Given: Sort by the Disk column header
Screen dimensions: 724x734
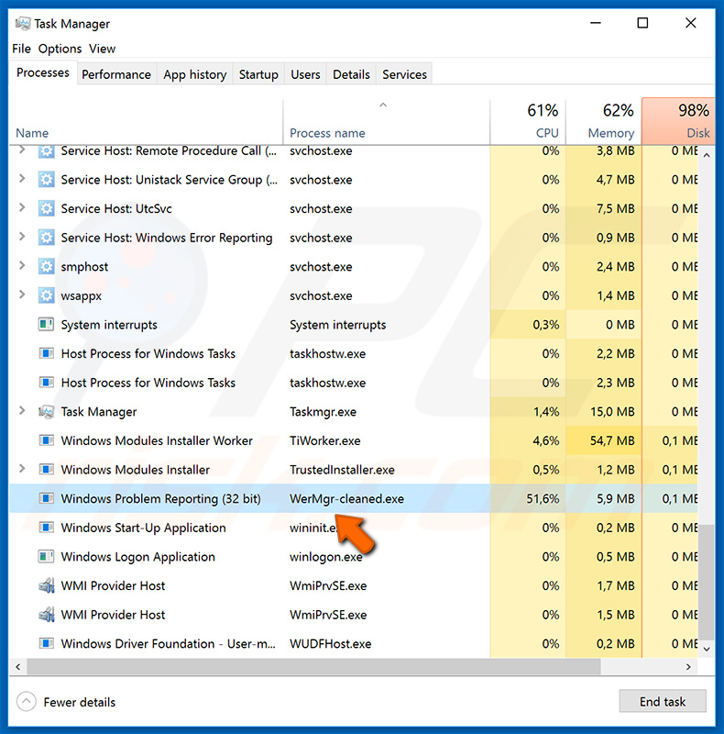Looking at the screenshot, I should 678,122.
